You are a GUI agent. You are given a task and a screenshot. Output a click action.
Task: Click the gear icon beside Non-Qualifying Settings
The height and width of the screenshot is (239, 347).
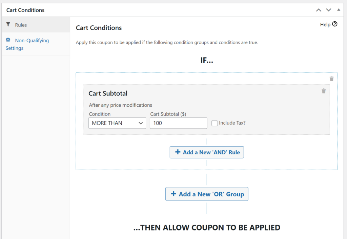point(8,40)
